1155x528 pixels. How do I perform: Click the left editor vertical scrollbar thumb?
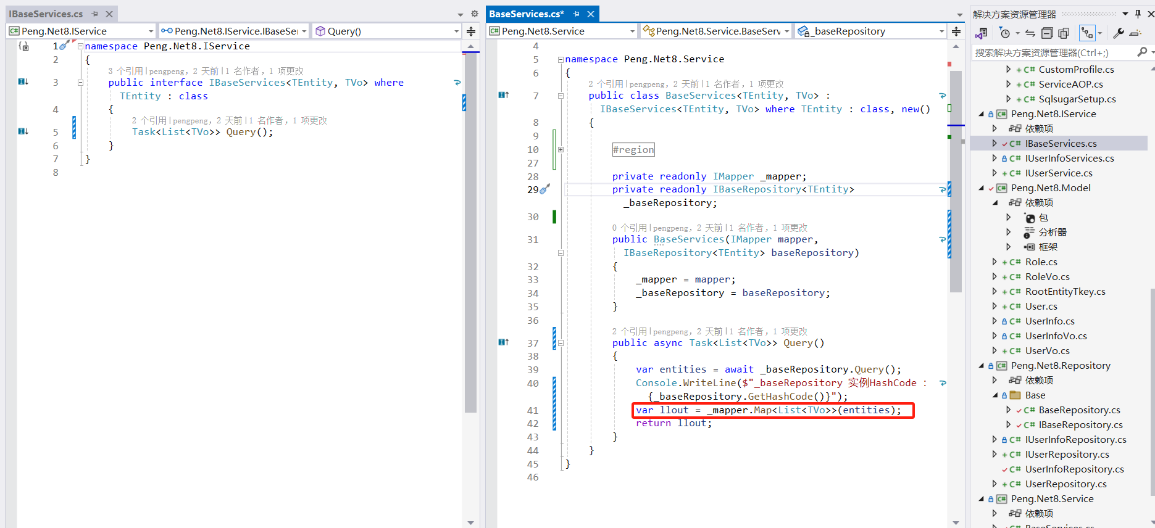coord(470,232)
